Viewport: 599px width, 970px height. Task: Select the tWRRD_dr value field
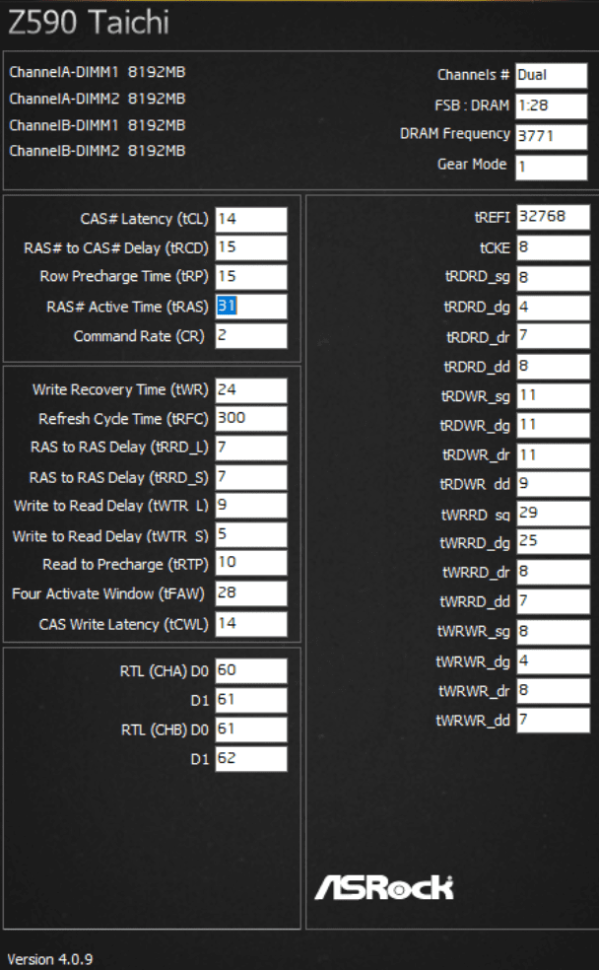click(x=554, y=572)
